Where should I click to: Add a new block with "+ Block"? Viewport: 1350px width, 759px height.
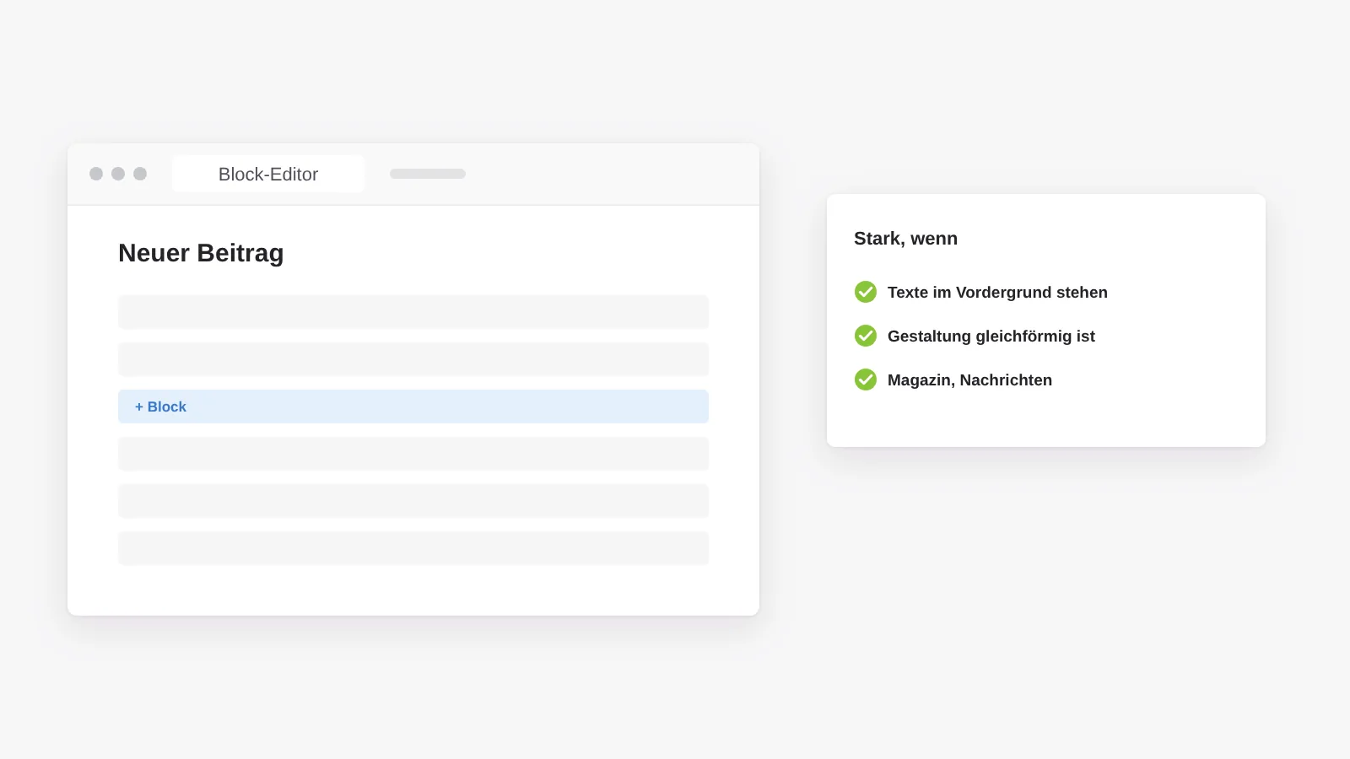(x=413, y=406)
